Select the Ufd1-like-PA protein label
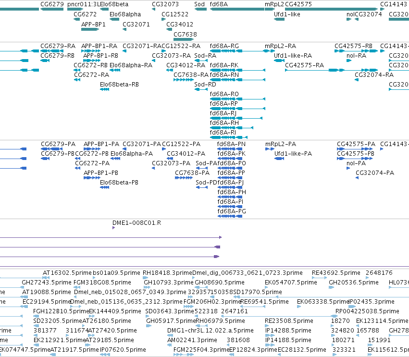Viewport: 409px width, 357px height. pos(293,154)
